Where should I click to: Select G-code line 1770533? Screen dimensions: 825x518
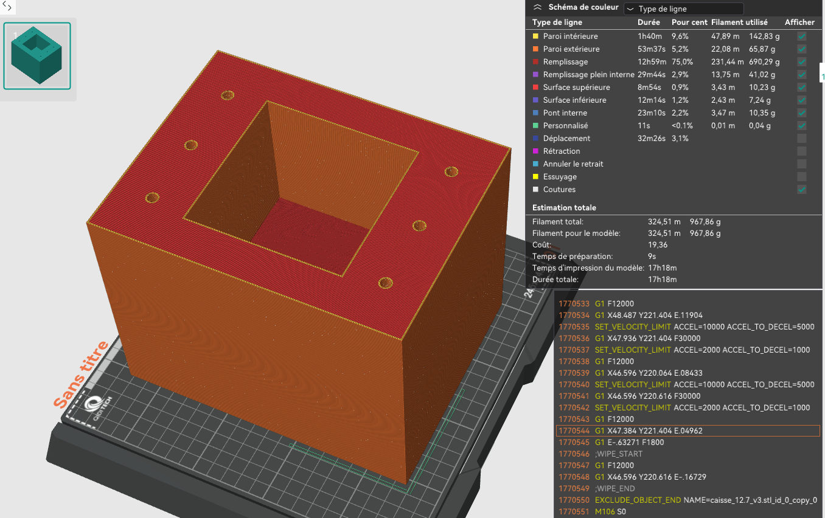pyautogui.click(x=688, y=304)
